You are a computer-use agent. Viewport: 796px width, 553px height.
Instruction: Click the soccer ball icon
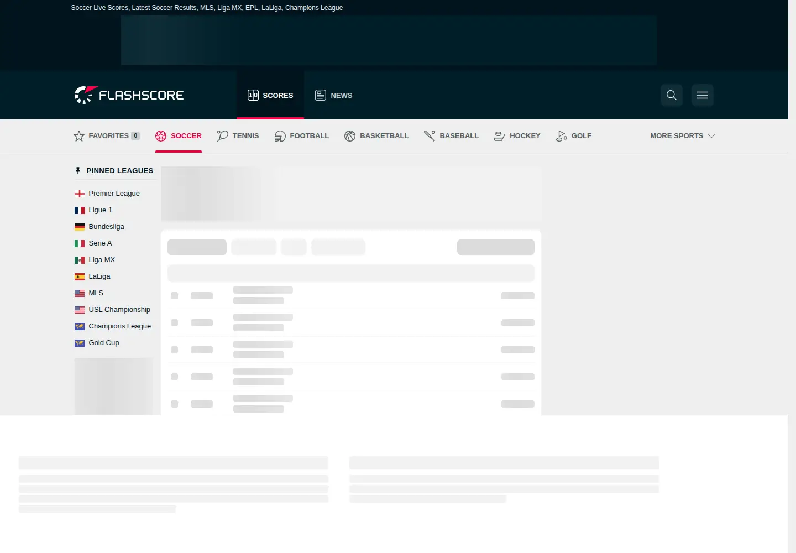[x=161, y=136]
